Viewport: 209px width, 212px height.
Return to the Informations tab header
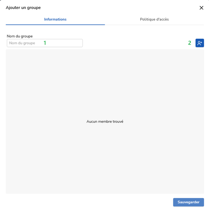click(55, 19)
